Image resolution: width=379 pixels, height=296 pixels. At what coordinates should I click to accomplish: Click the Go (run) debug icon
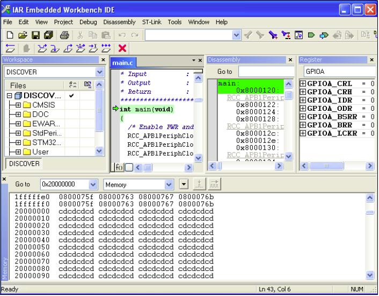coord(106,48)
